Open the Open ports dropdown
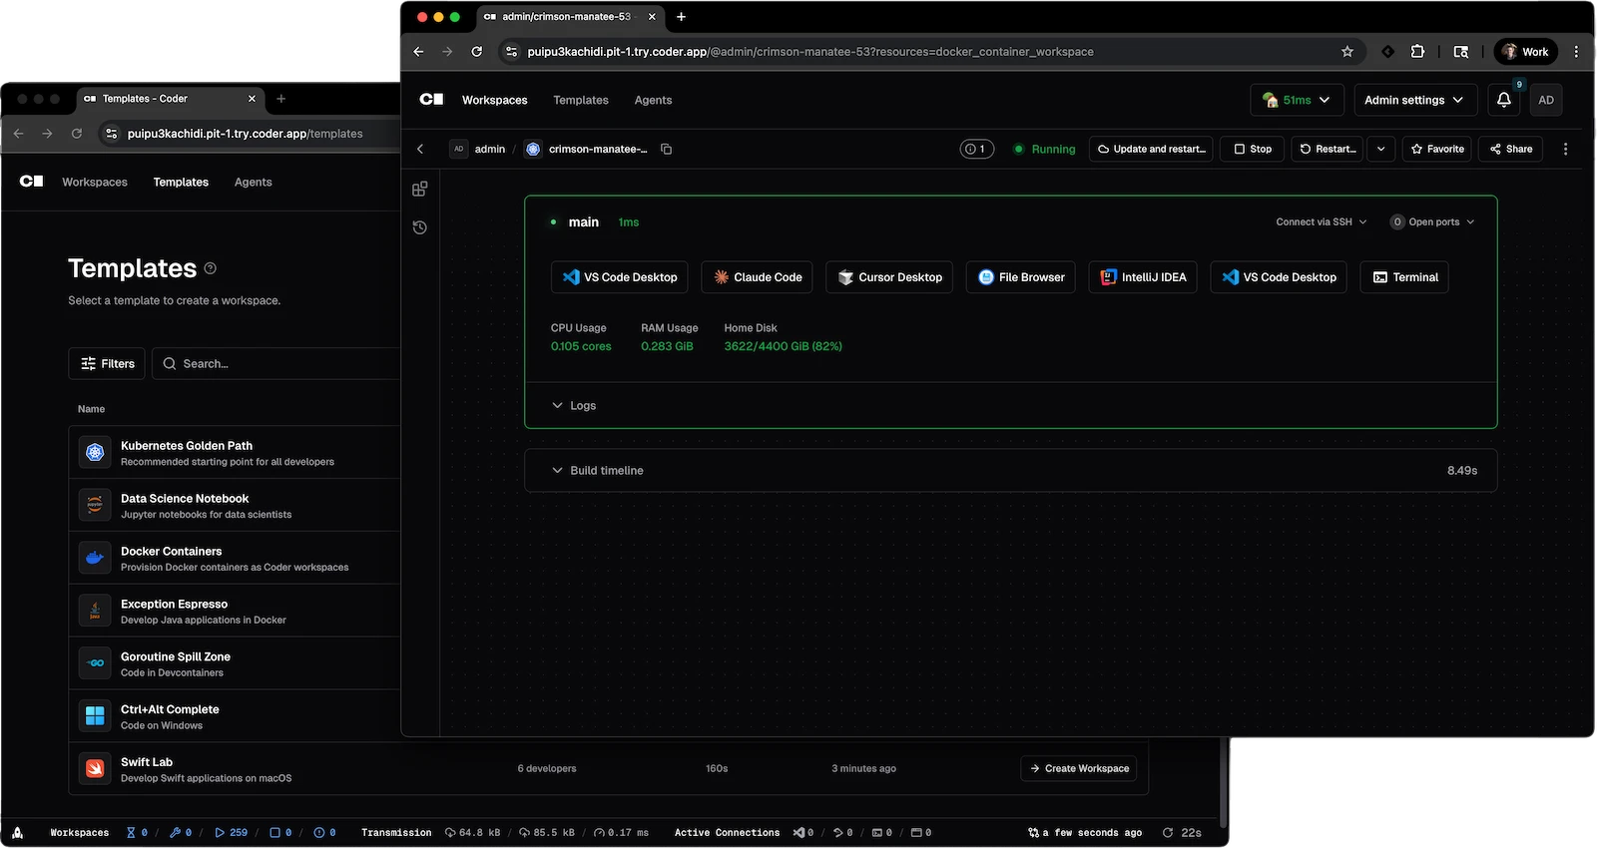This screenshot has height=848, width=1597. pos(1432,222)
